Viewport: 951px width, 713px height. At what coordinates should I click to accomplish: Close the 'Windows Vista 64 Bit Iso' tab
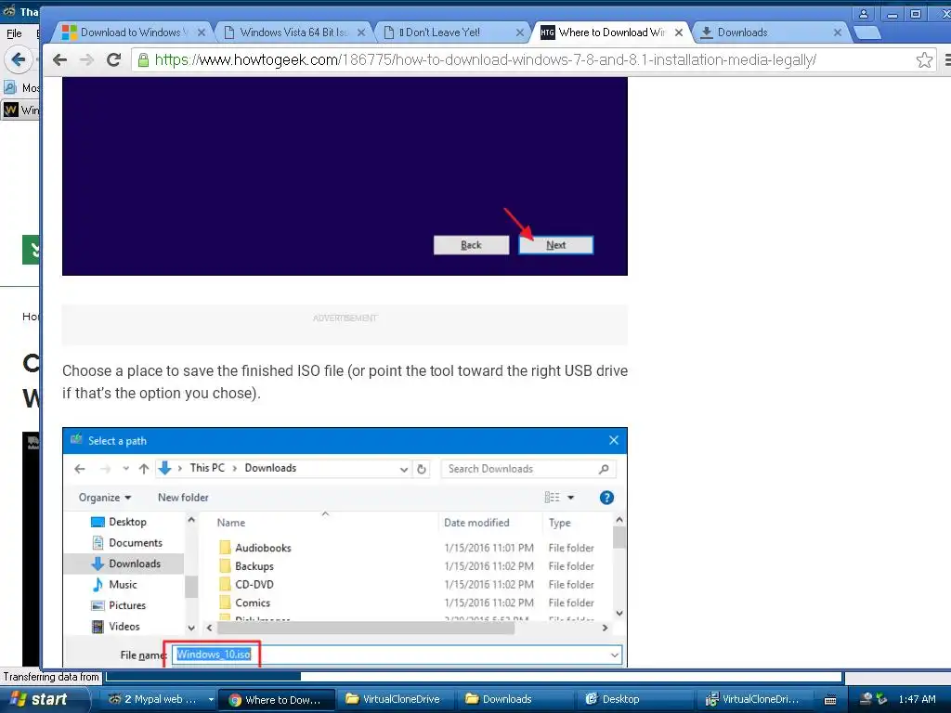[361, 32]
